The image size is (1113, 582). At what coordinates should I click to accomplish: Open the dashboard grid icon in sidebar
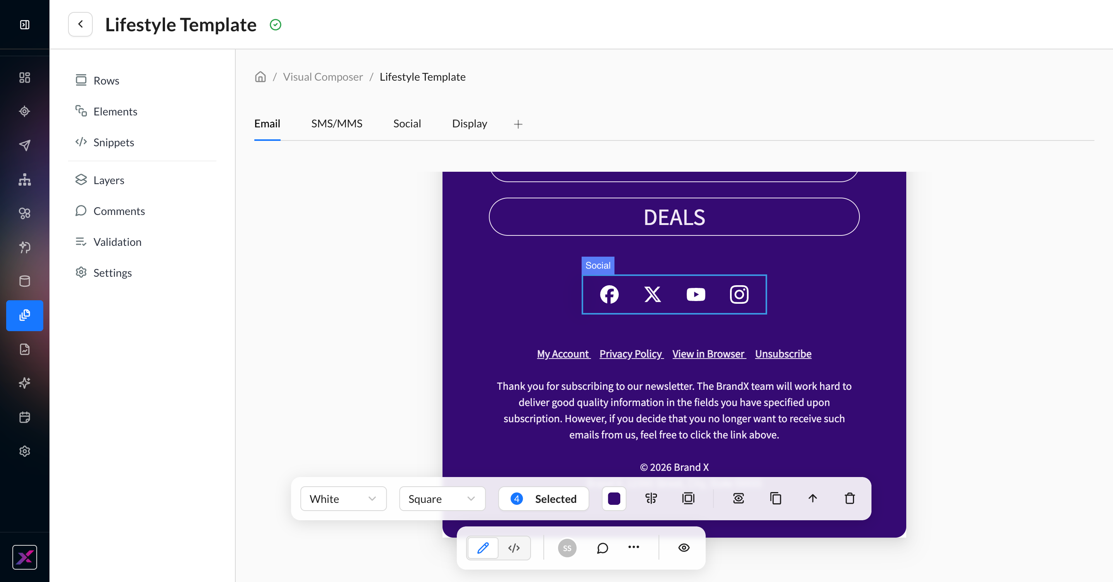pyautogui.click(x=25, y=78)
